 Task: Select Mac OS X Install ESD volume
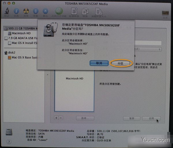coord(23,43)
